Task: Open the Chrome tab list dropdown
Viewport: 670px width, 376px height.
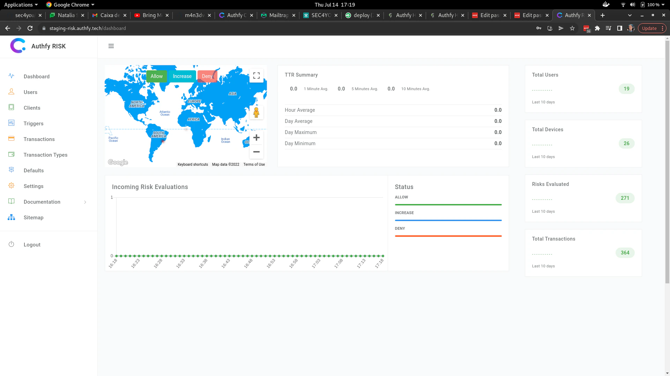Action: pyautogui.click(x=630, y=15)
